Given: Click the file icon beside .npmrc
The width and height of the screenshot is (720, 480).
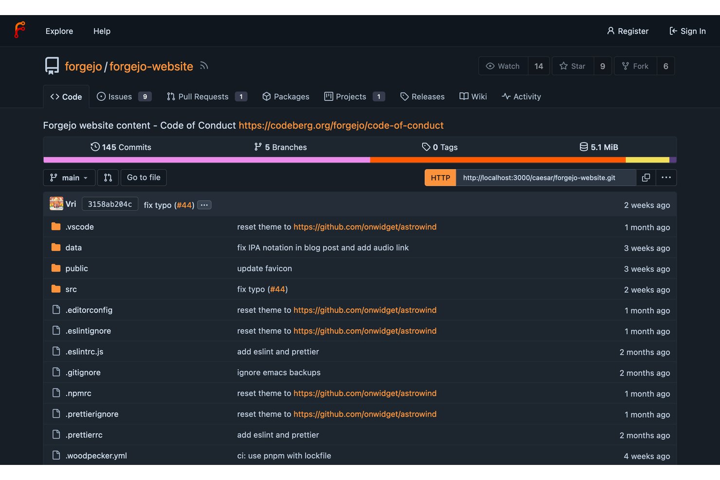Looking at the screenshot, I should [x=56, y=392].
